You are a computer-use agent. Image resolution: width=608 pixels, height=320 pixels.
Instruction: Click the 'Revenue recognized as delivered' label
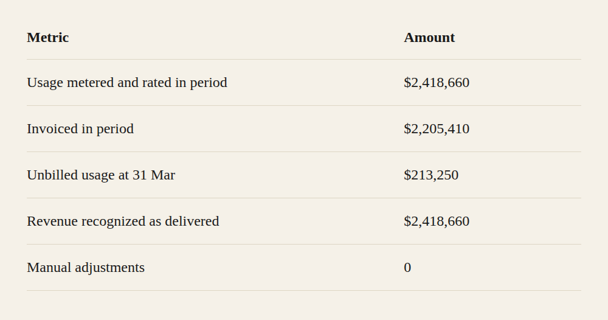coord(123,221)
